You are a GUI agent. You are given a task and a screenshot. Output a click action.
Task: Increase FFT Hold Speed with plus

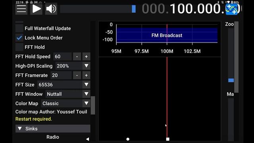[x=87, y=56]
